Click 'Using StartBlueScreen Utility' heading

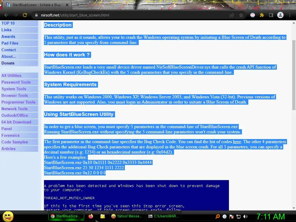coord(79,114)
